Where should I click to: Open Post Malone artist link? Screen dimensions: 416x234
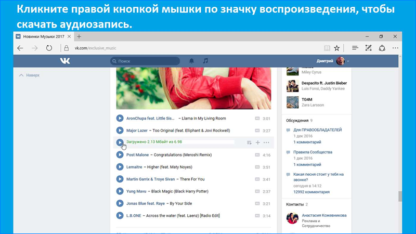[137, 154]
